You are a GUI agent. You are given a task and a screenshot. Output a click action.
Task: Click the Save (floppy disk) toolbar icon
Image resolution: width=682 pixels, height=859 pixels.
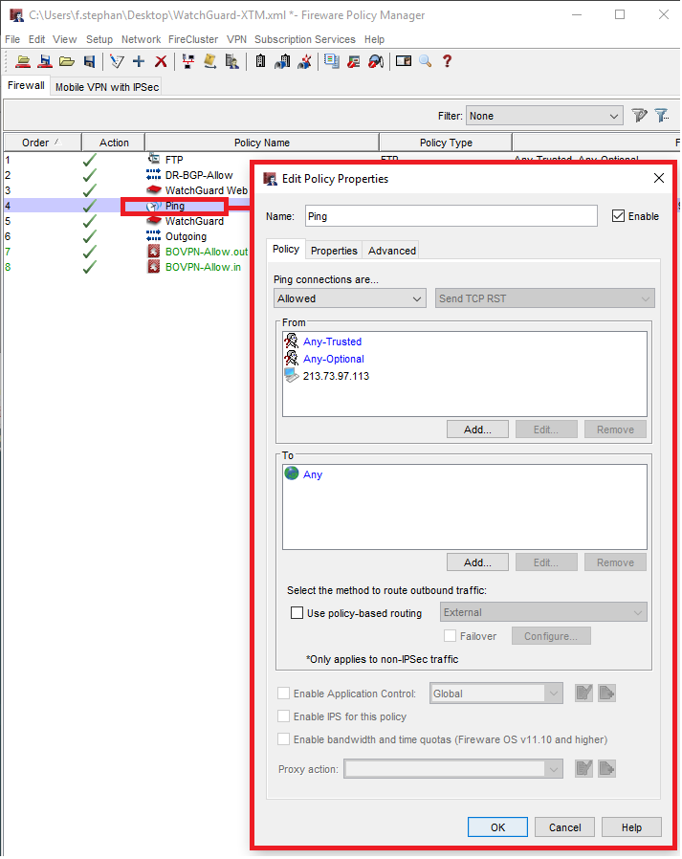pyautogui.click(x=89, y=61)
